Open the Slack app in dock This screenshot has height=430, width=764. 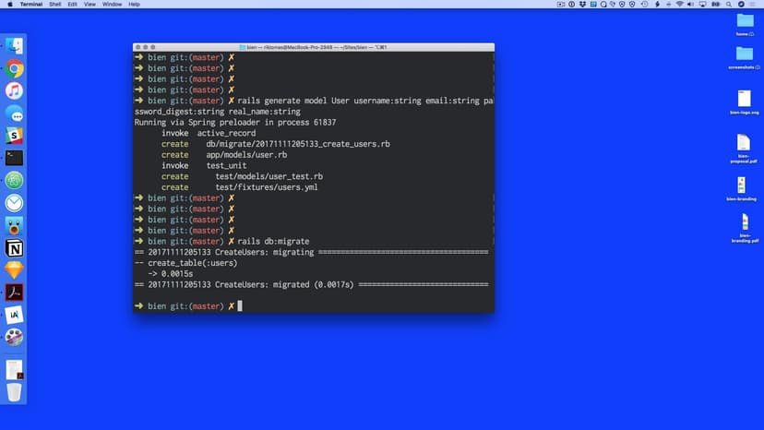pos(14,135)
